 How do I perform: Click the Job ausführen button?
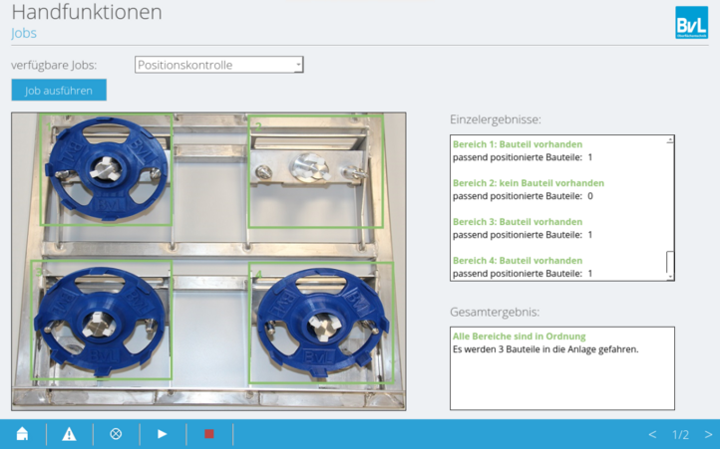pos(59,90)
